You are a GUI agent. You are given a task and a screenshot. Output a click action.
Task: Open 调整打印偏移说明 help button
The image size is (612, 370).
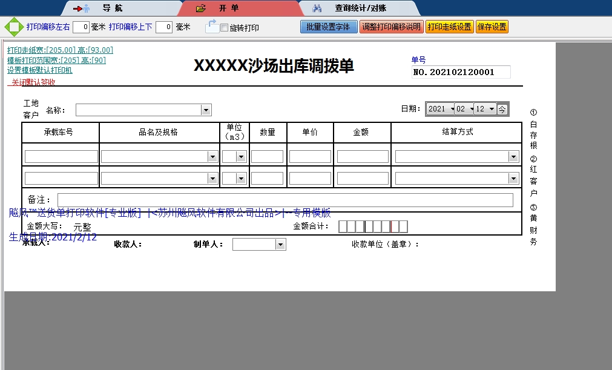(x=391, y=27)
